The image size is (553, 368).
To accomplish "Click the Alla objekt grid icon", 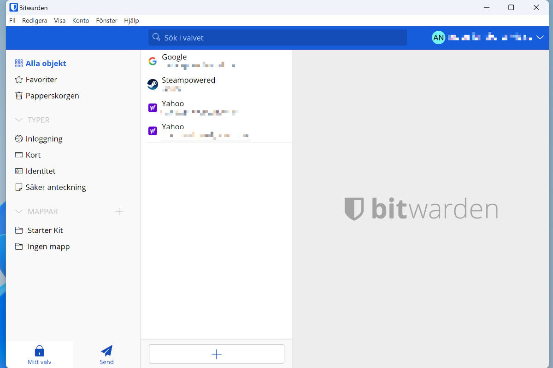I will coord(19,63).
